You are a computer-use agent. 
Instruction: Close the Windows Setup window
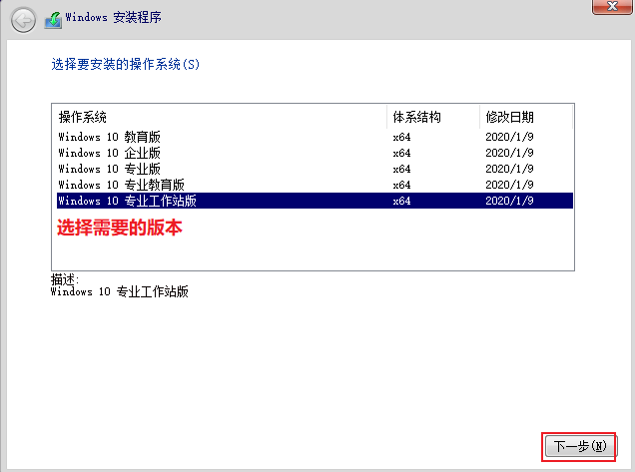coord(612,6)
